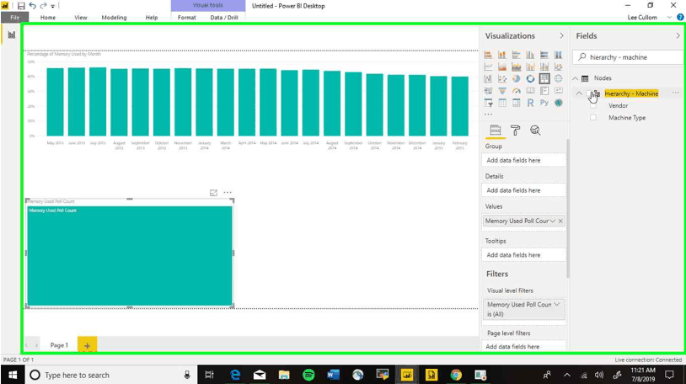Tick the Vendor field checkbox
The width and height of the screenshot is (686, 384).
(x=593, y=106)
